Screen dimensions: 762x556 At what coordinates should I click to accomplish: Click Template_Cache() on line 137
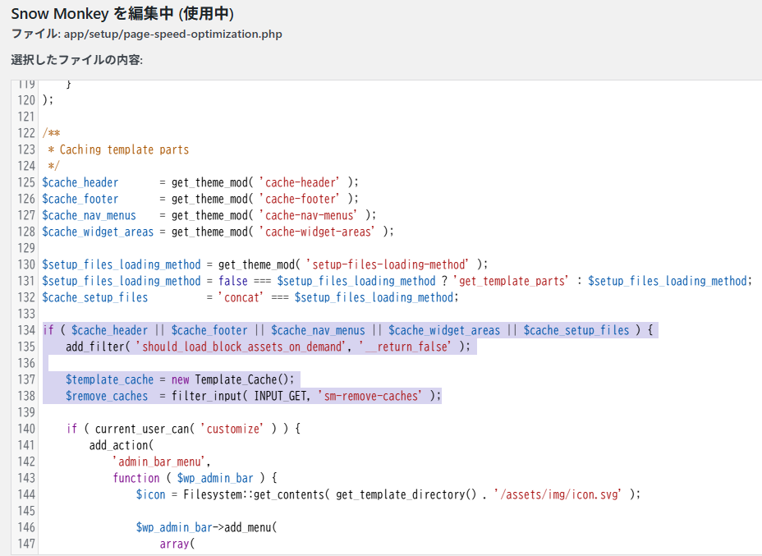pyautogui.click(x=244, y=379)
